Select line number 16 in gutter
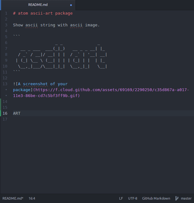Viewport: 194px width, 203px height. [5, 113]
